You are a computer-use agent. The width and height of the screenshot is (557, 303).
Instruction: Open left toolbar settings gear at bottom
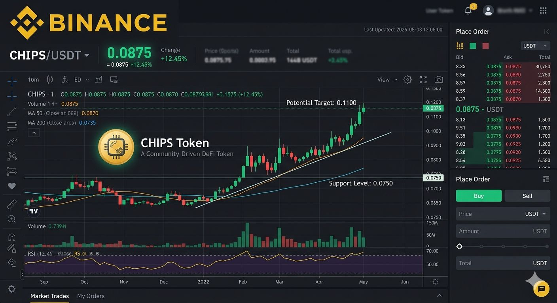pos(12,289)
